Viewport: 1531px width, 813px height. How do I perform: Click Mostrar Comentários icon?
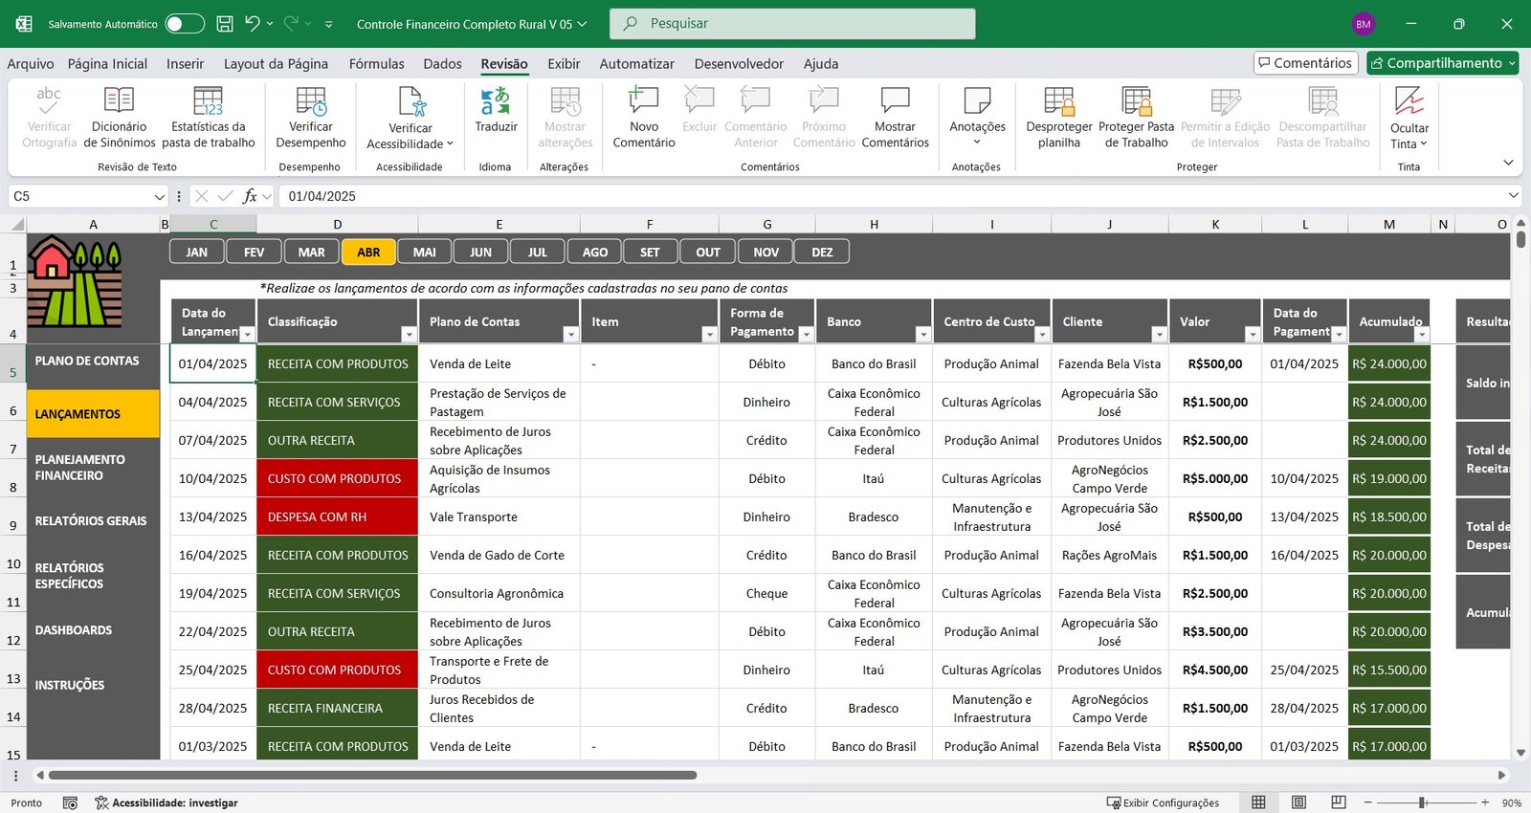coord(895,101)
